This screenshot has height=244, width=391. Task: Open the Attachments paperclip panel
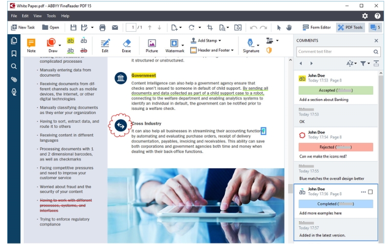click(x=14, y=79)
